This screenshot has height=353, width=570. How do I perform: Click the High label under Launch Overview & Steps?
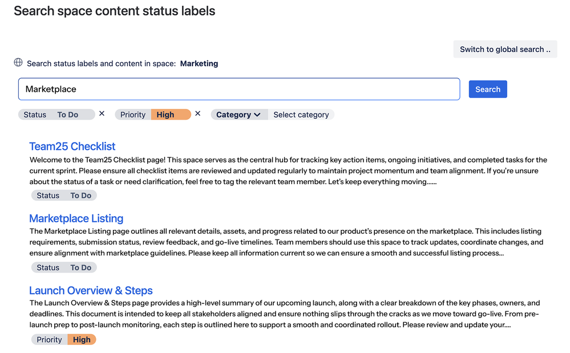point(82,339)
